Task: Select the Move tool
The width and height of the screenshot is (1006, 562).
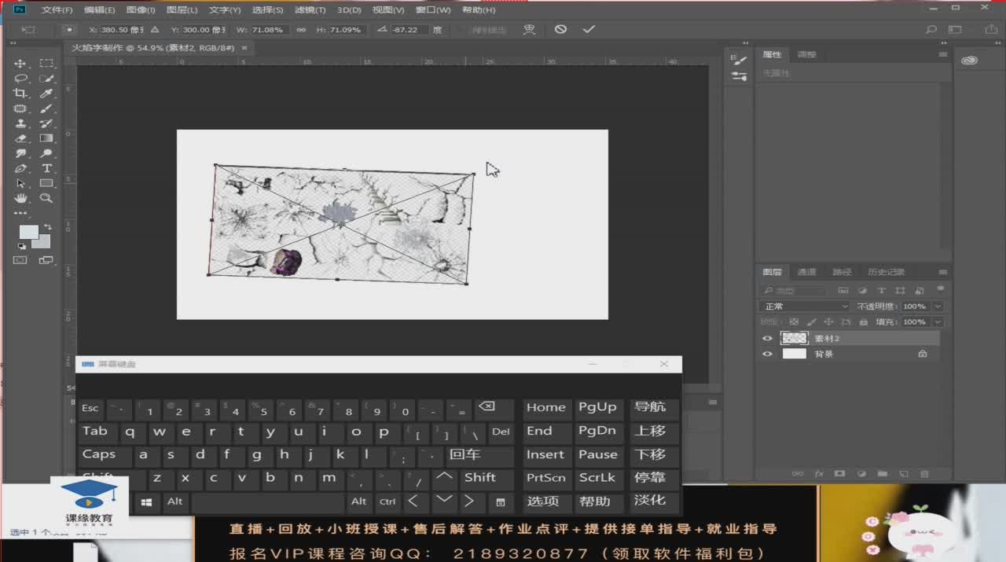Action: coord(20,63)
